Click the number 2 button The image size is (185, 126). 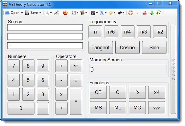coord(28,94)
